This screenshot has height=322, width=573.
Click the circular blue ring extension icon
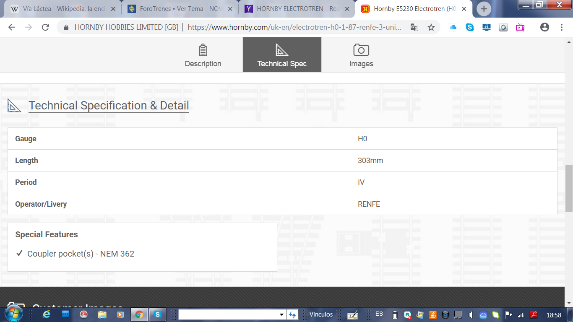coord(503,27)
